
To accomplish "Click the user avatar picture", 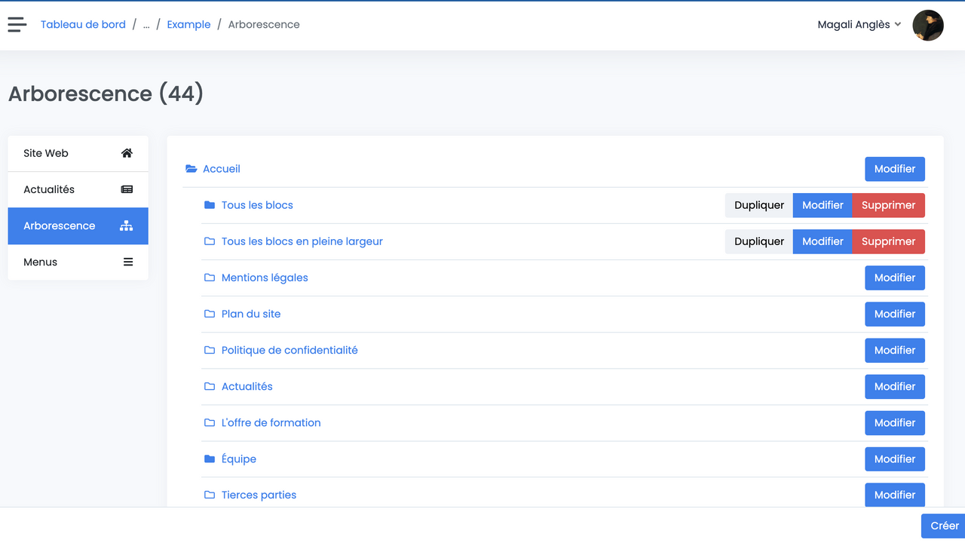I will (927, 25).
